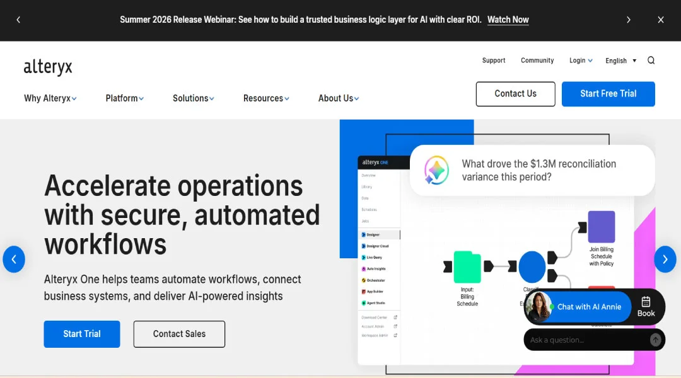Click external-link icon beside Download Center
The width and height of the screenshot is (681, 378).
tap(395, 318)
